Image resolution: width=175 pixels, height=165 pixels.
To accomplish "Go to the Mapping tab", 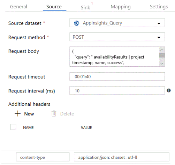I will coord(121,7).
